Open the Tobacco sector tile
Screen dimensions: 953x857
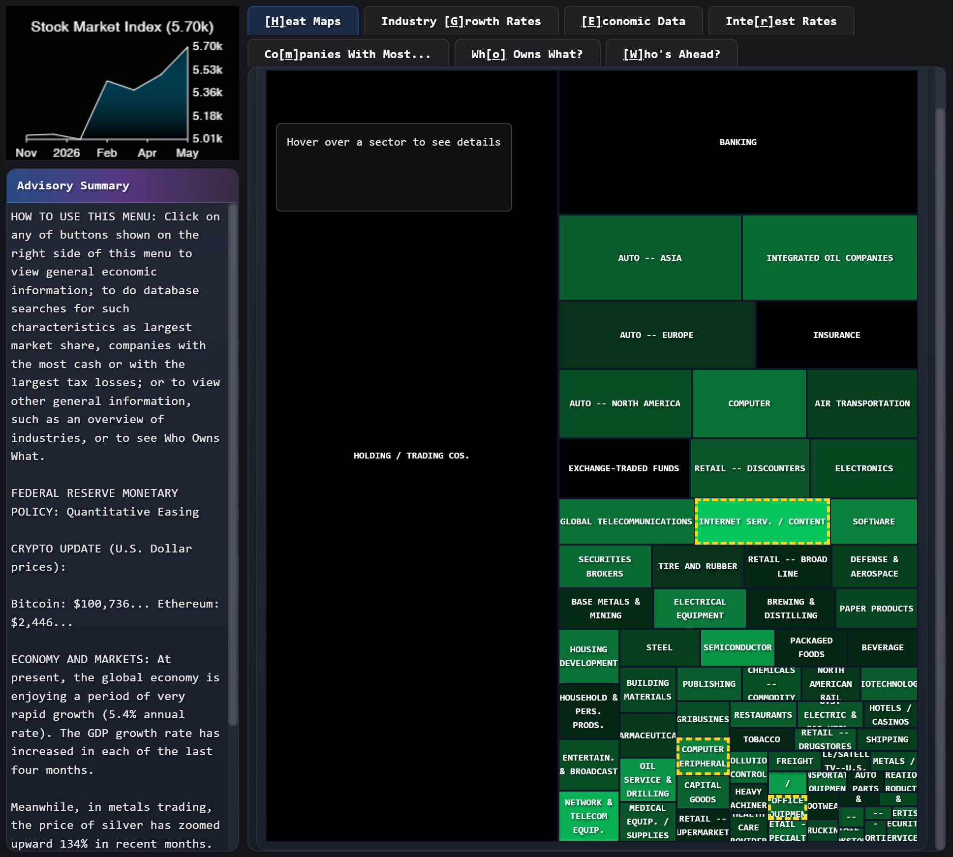(x=761, y=739)
